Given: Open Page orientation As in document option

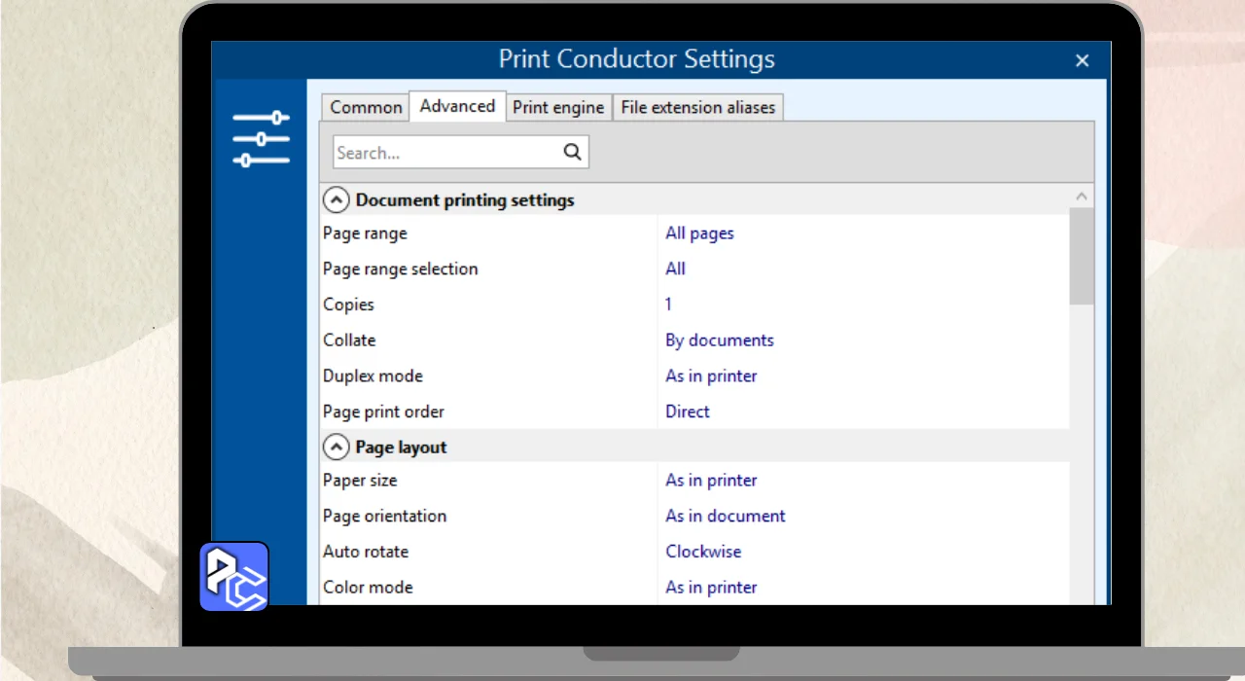Looking at the screenshot, I should 725,517.
